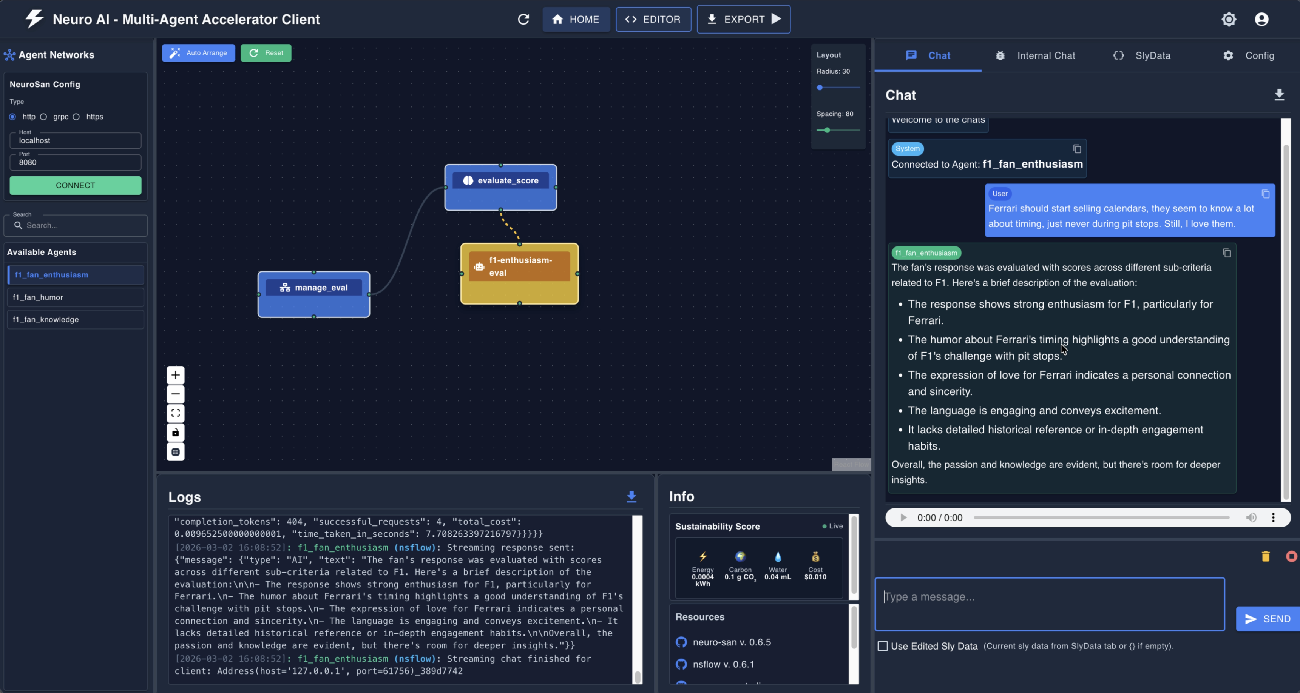Open the user account icon

tap(1261, 19)
